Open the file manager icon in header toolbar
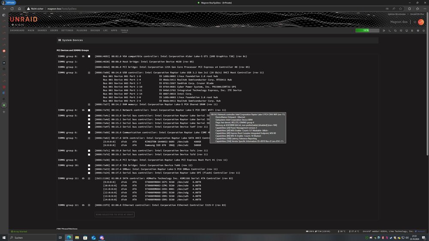Image resolution: width=429 pixels, height=241 pixels. 396,30
